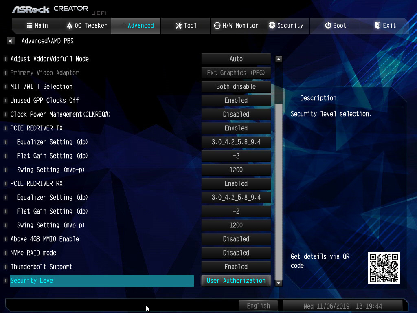417x313 pixels.
Task: Switch to the Boot tab
Action: (335, 26)
